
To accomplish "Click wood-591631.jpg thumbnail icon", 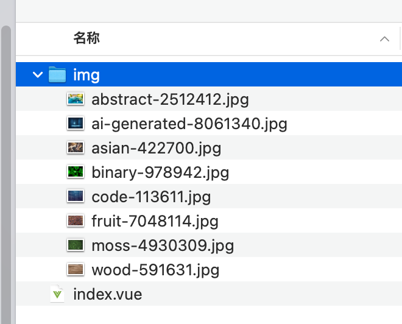I will [x=76, y=269].
